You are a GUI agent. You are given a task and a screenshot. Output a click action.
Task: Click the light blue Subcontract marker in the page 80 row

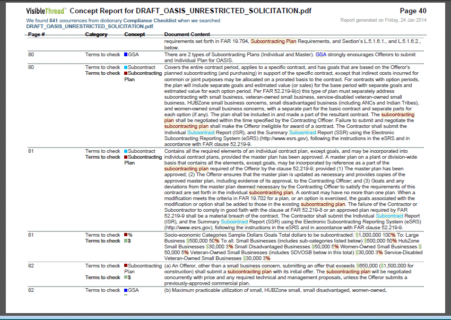point(126,67)
